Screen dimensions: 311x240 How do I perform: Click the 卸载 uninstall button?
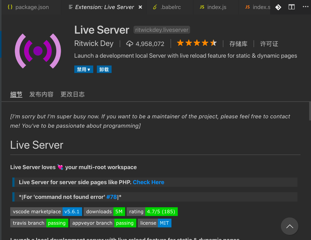104,69
